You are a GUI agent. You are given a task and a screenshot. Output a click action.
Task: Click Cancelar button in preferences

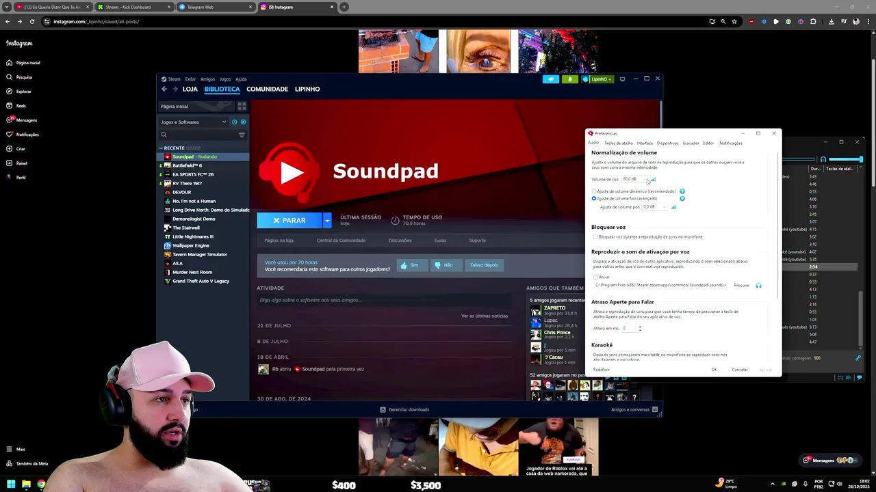[740, 370]
